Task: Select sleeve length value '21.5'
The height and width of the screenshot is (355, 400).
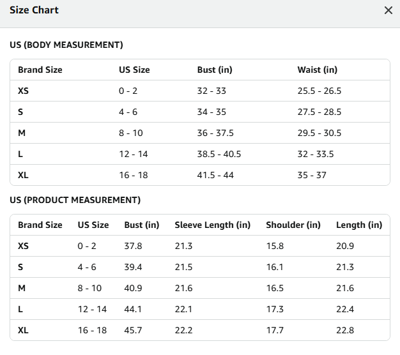Action: click(x=183, y=267)
